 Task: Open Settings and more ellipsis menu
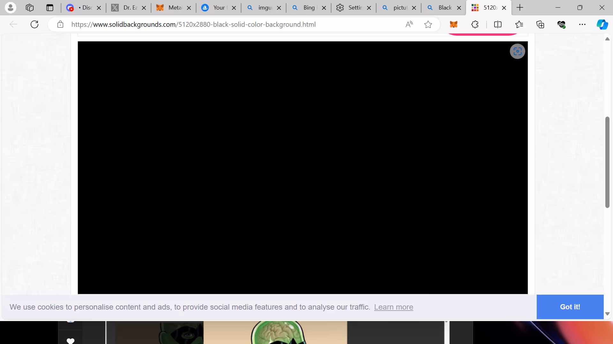pos(582,25)
